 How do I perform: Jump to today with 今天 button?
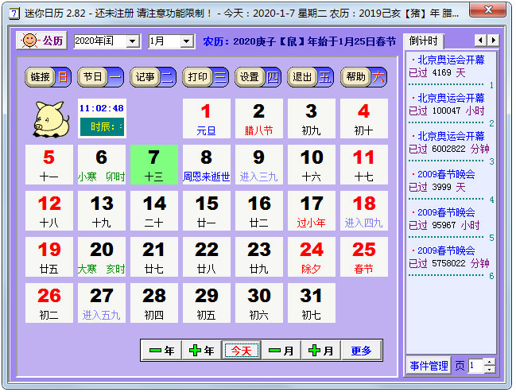[242, 350]
